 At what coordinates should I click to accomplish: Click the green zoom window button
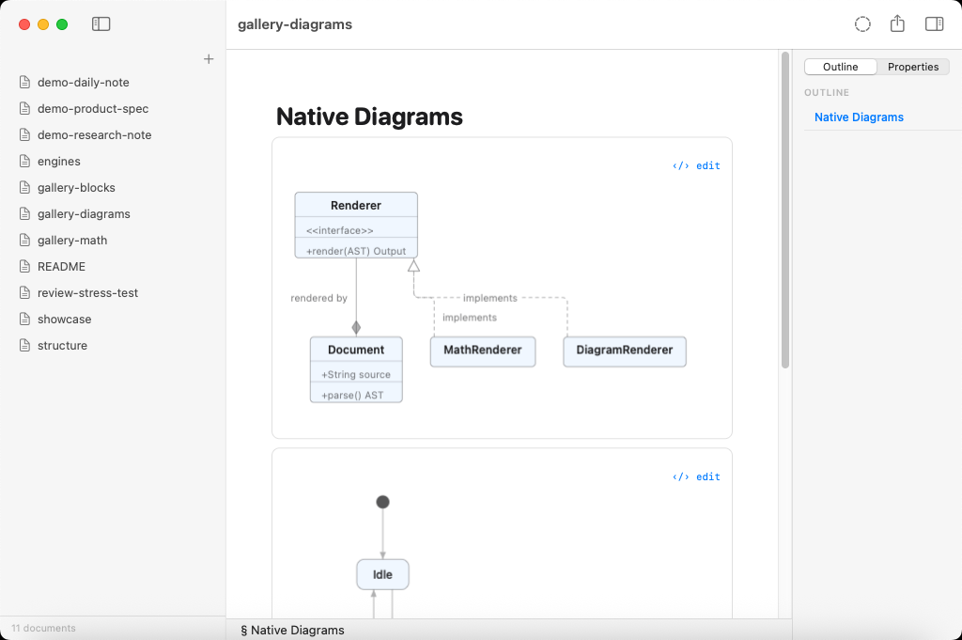coord(62,24)
